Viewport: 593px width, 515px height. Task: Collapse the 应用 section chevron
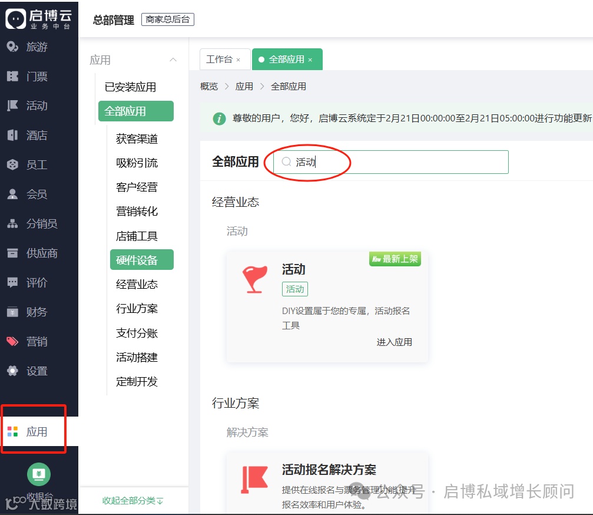click(x=173, y=60)
